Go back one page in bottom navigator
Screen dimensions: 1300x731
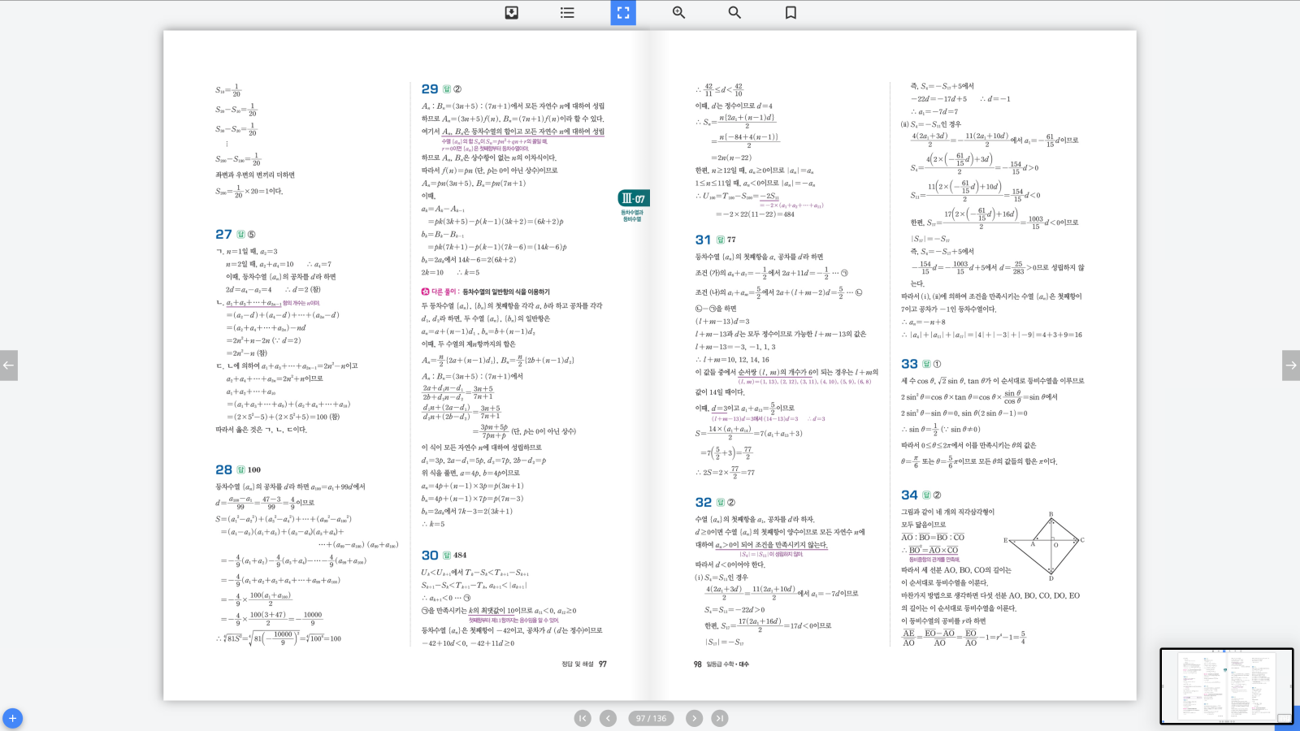pos(608,718)
